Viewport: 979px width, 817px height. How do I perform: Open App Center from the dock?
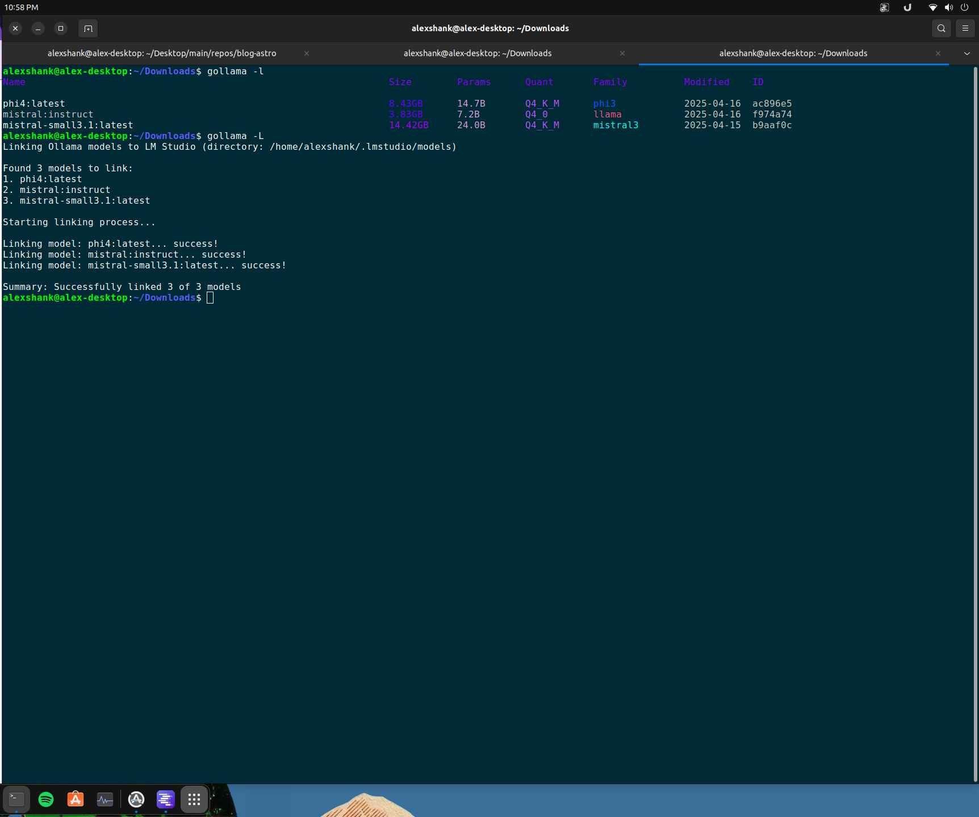click(x=75, y=799)
